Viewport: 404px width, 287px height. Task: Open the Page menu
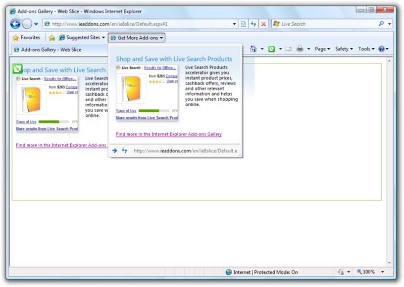(x=322, y=49)
